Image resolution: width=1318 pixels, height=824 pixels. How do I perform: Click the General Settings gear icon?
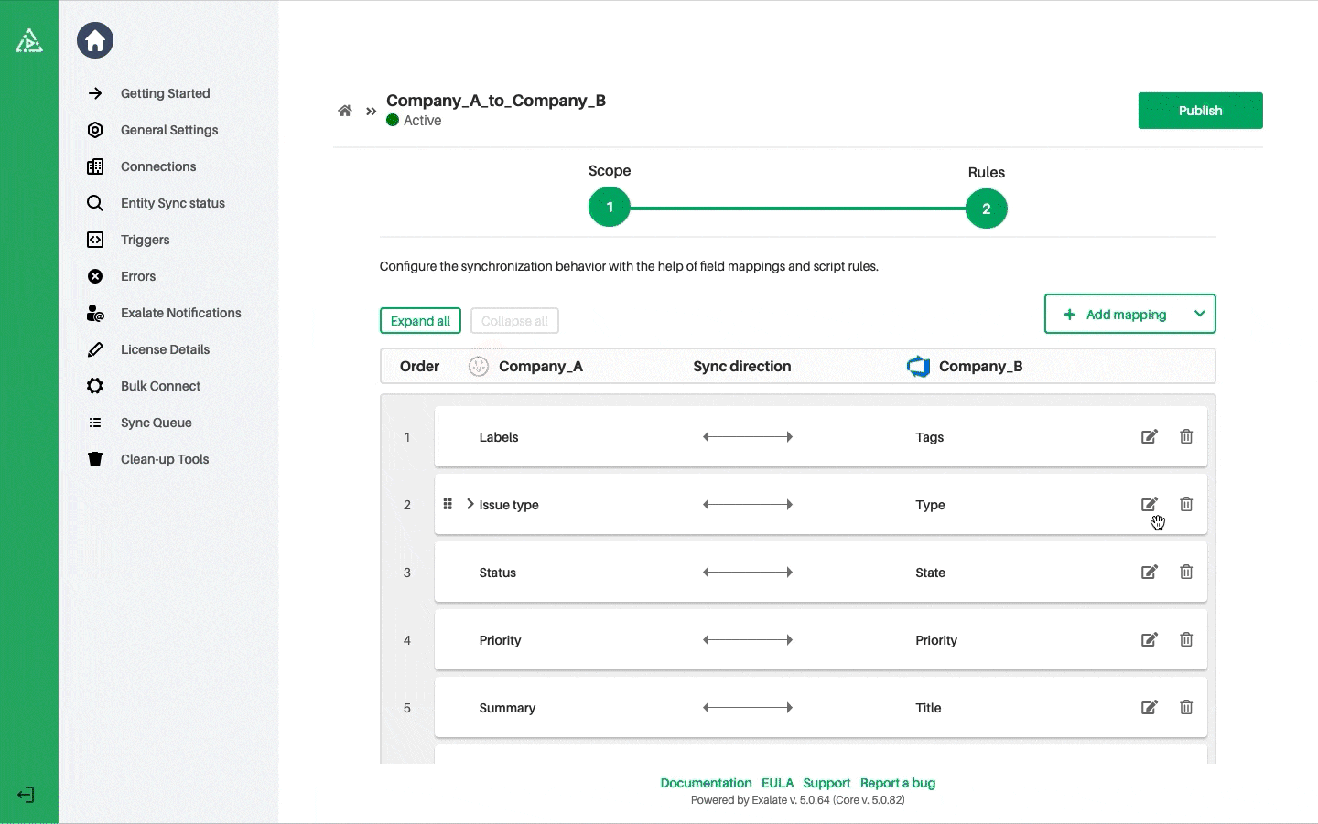(95, 130)
